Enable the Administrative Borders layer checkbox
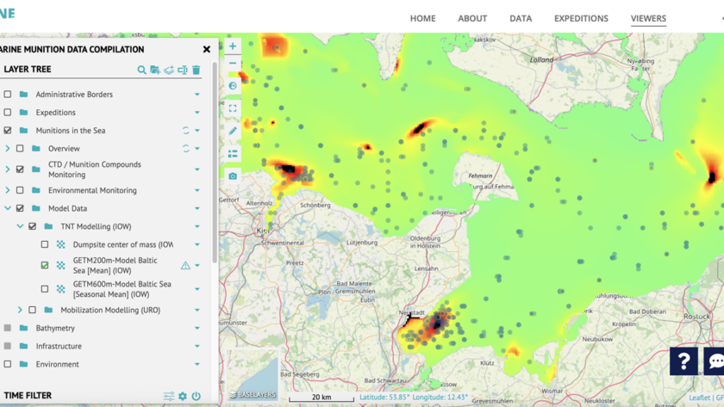 click(x=8, y=95)
